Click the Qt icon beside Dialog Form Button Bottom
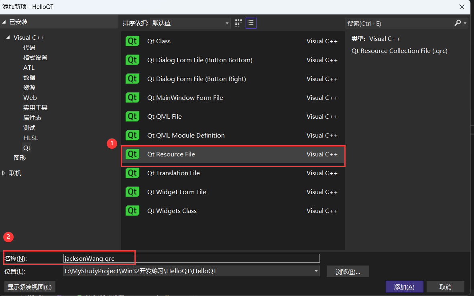This screenshot has width=474, height=296. click(x=132, y=60)
